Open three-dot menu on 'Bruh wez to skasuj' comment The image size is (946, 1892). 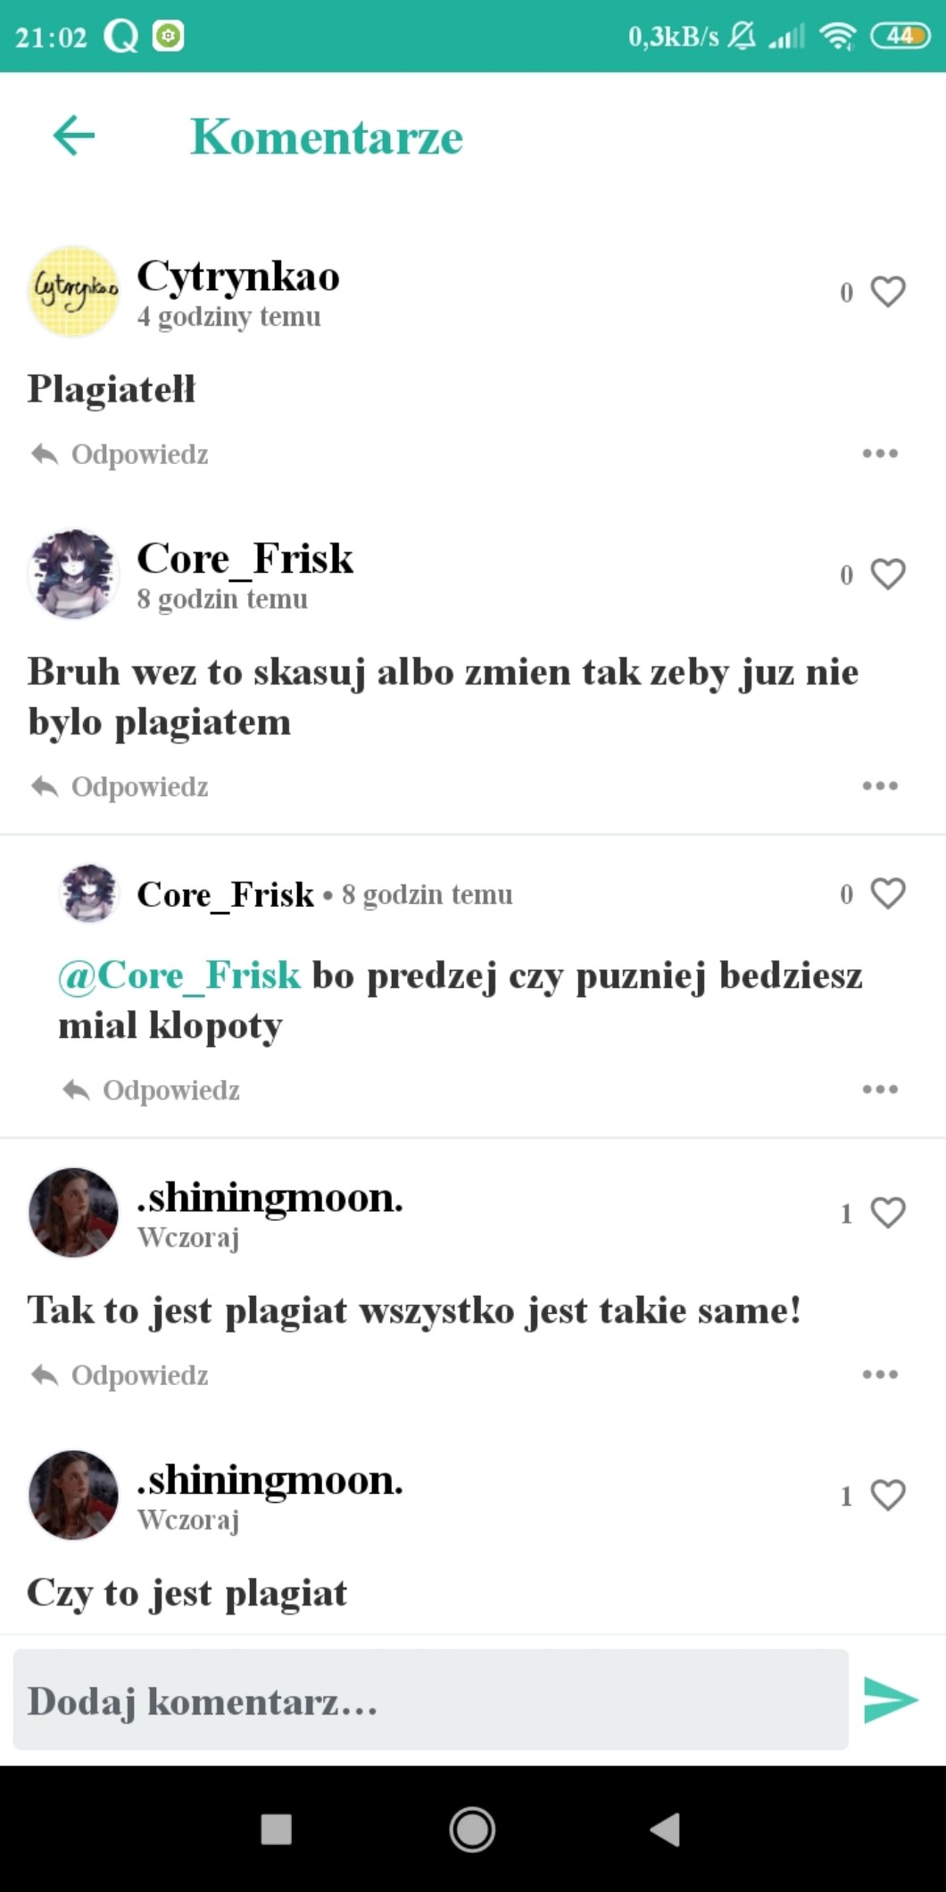click(880, 785)
